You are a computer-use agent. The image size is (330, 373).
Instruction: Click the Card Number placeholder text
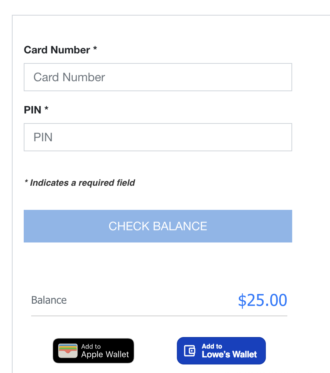69,77
